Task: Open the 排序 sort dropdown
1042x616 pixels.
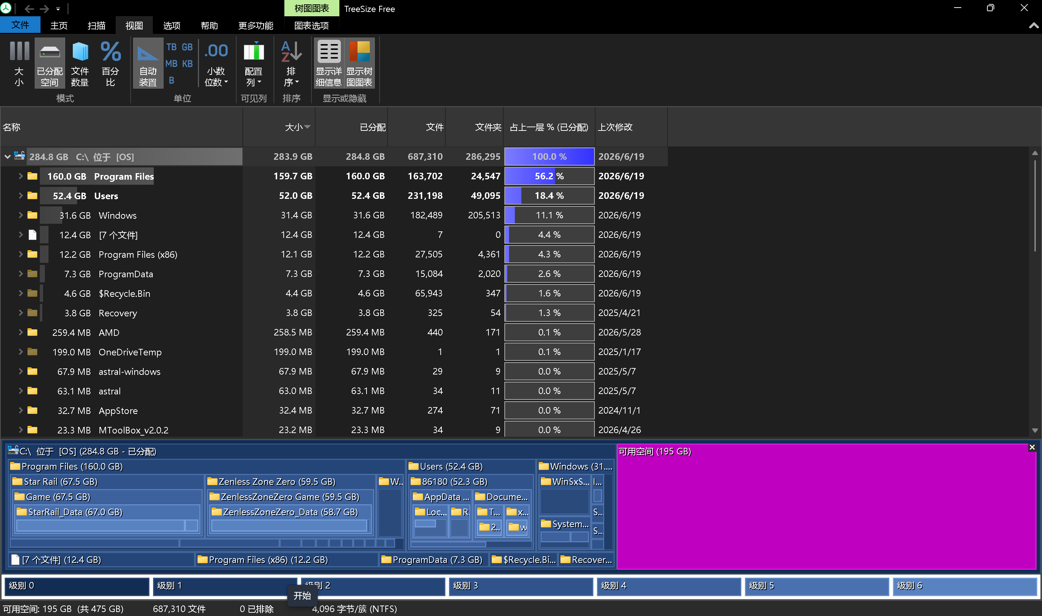Action: point(291,63)
